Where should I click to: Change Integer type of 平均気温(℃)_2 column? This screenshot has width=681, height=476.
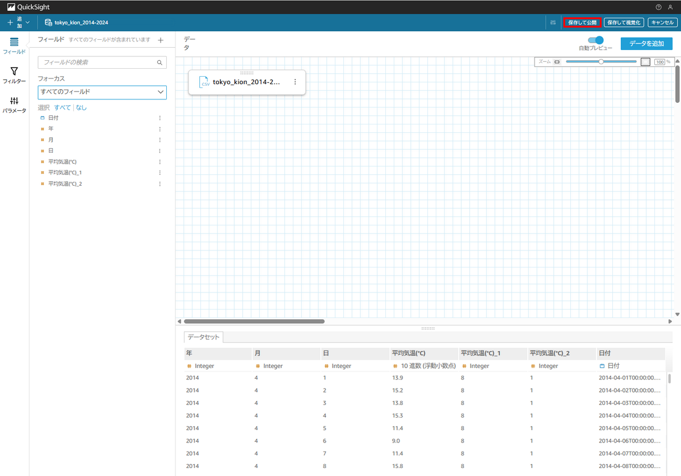544,366
